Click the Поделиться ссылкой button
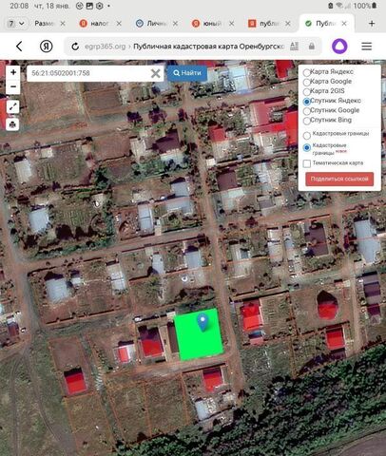 tap(339, 179)
